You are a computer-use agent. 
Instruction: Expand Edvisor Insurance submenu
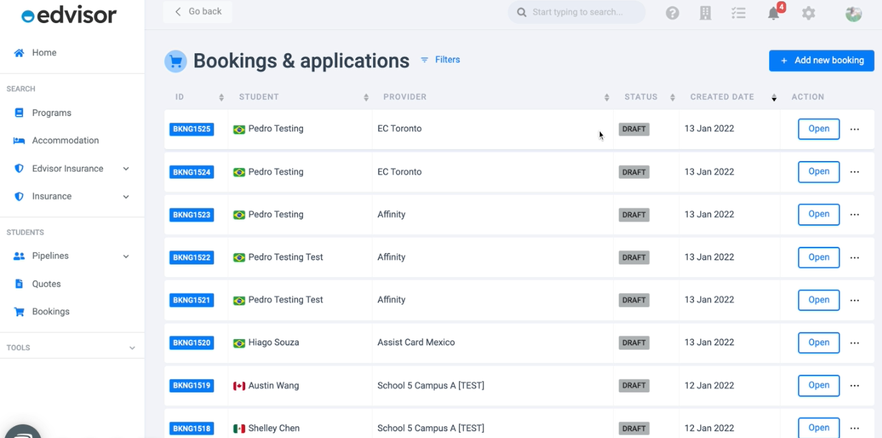pyautogui.click(x=126, y=169)
